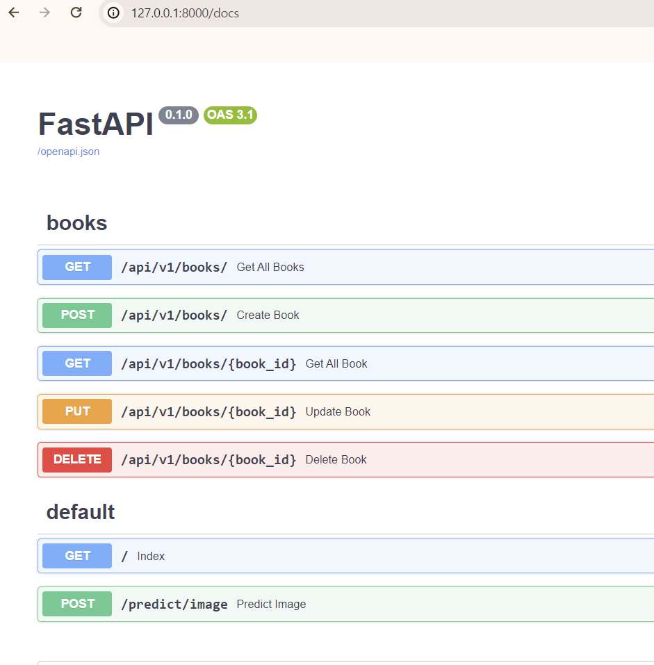Collapse the default section heading
The height and width of the screenshot is (665, 654).
coord(81,512)
